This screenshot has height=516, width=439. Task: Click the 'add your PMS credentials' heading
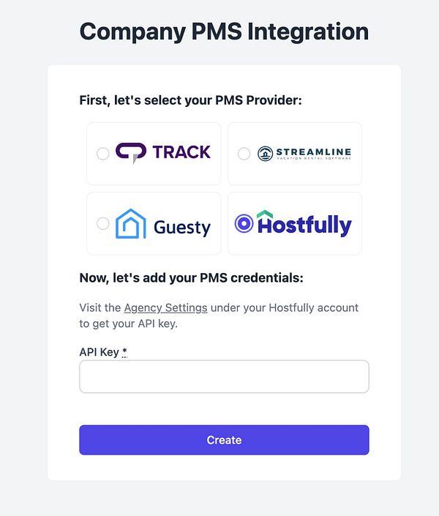click(x=190, y=277)
